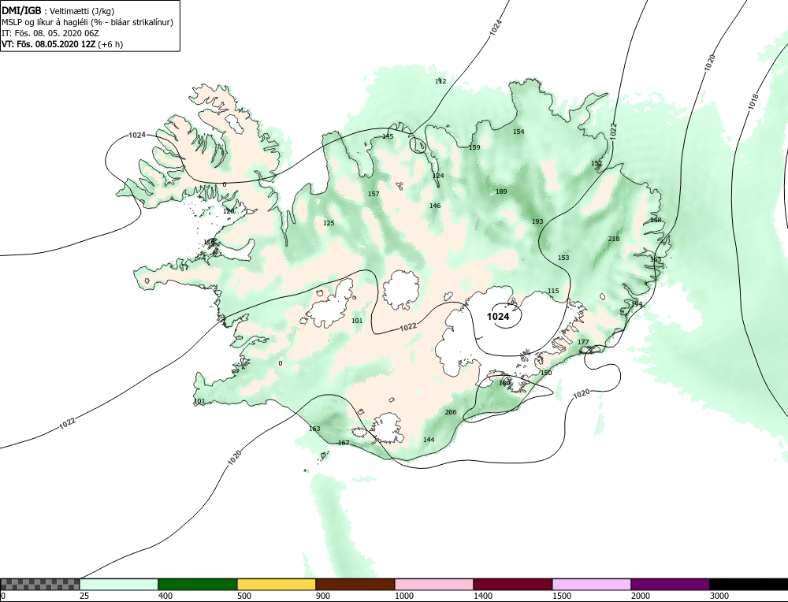Select the map value 124

click(438, 176)
